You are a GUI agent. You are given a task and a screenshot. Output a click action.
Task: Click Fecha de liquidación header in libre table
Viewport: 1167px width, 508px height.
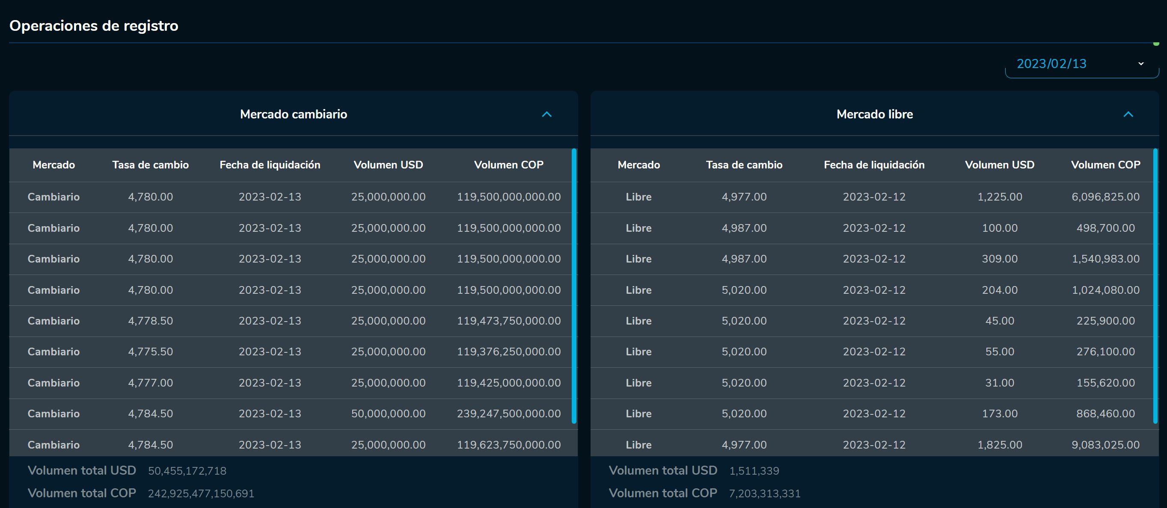click(874, 165)
